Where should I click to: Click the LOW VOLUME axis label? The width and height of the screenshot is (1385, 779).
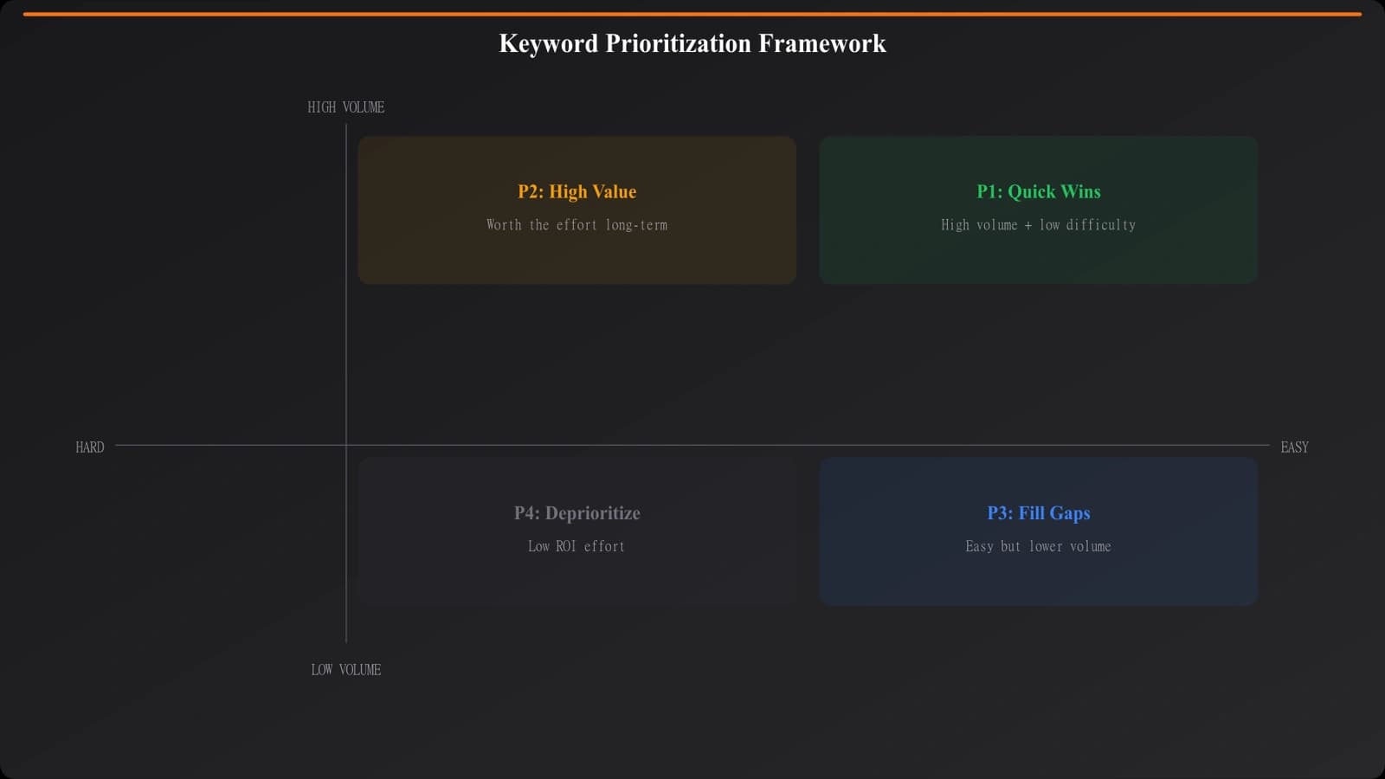[345, 669]
